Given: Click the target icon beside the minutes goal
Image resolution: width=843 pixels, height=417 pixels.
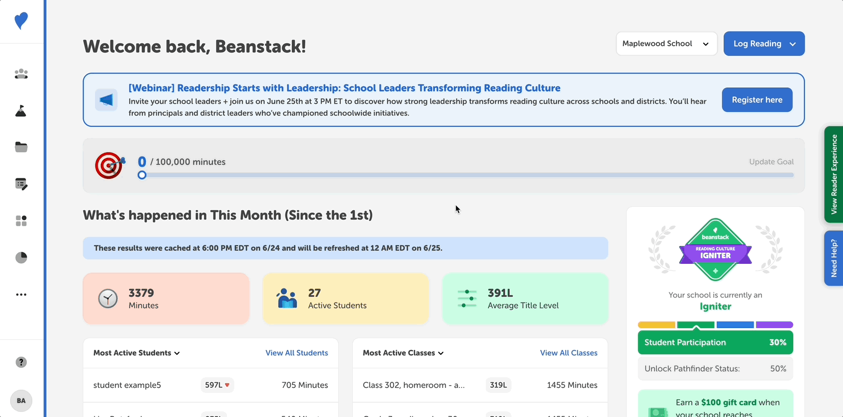Looking at the screenshot, I should 110,165.
